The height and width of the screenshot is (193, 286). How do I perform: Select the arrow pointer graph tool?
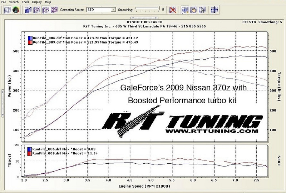(x=202, y=10)
